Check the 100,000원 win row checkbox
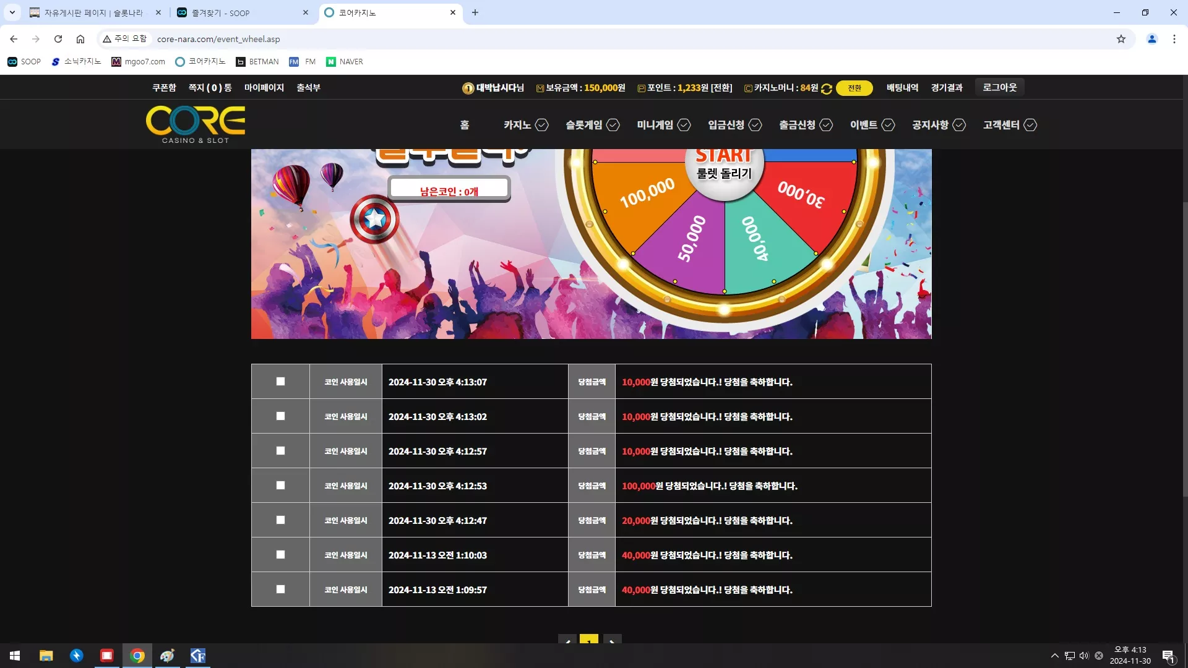The height and width of the screenshot is (668, 1188). coord(280,486)
